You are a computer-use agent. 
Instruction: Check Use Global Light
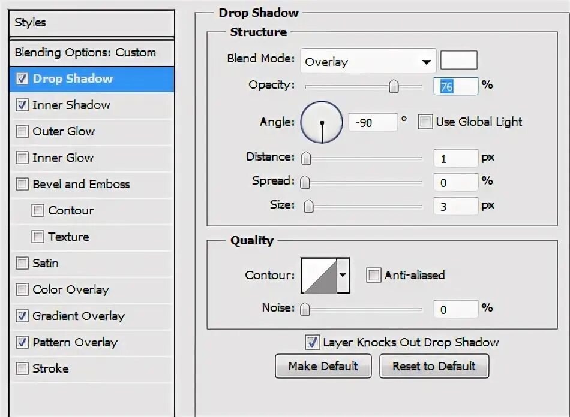[425, 122]
